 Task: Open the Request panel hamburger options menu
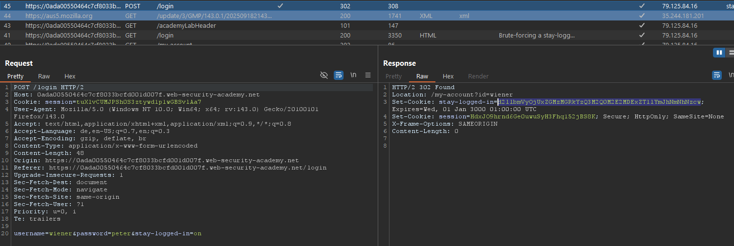pos(368,75)
